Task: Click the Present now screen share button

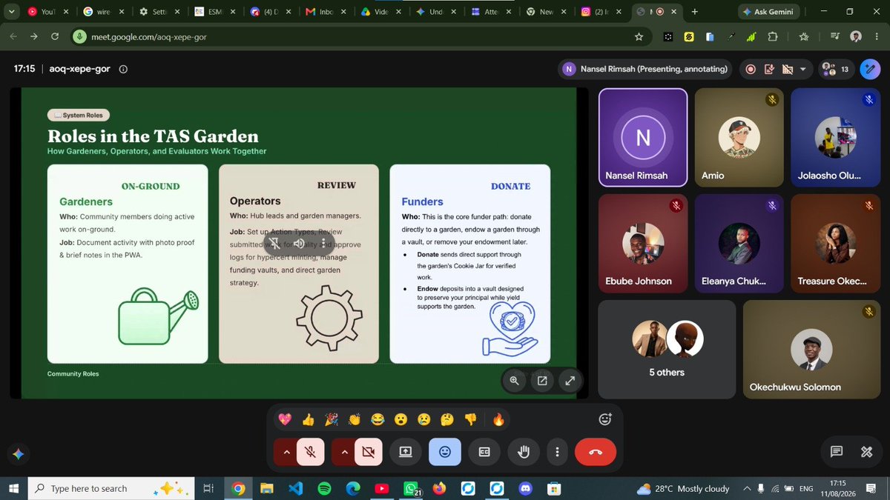Action: coord(406,451)
